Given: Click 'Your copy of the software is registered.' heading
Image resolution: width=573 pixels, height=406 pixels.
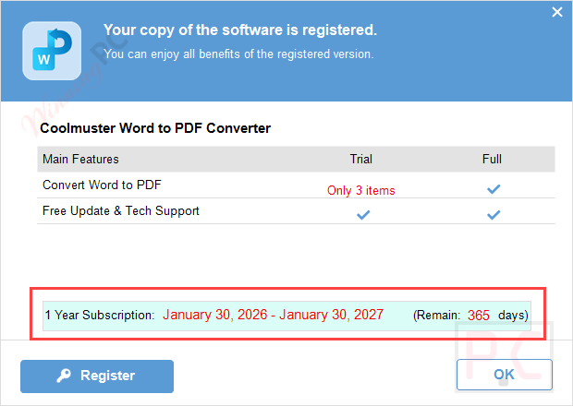Looking at the screenshot, I should 240,30.
